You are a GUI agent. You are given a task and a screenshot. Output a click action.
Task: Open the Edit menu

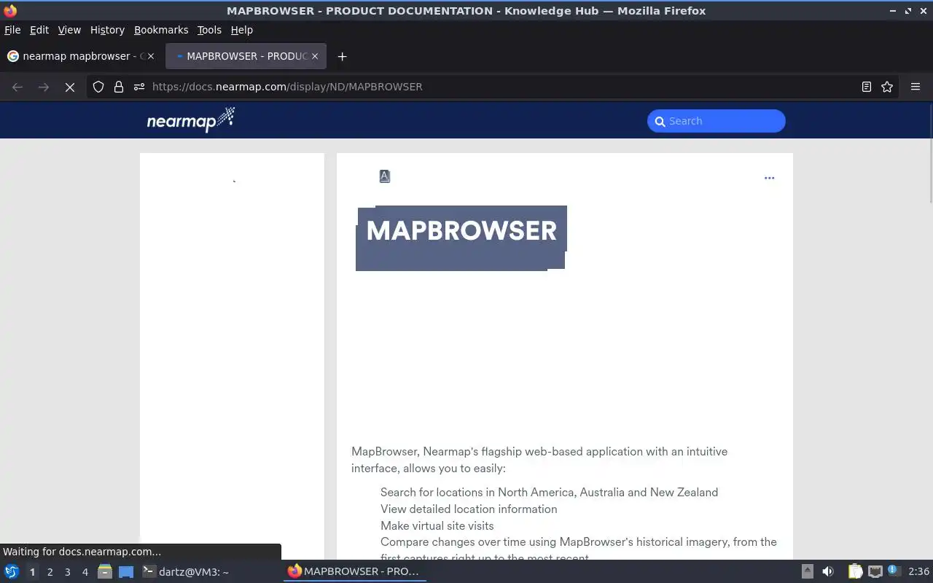click(x=39, y=30)
